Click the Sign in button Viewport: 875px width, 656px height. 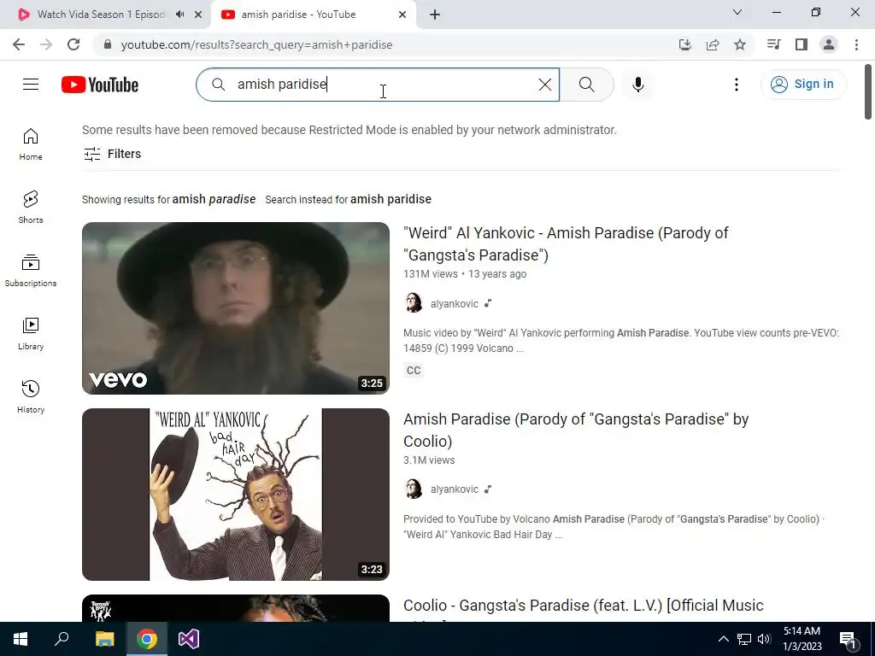[x=803, y=85]
